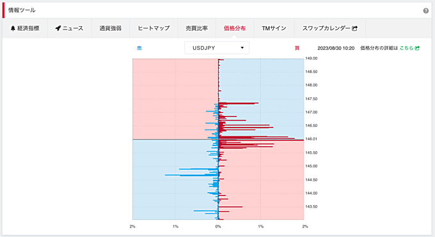This screenshot has width=435, height=237.
Task: Open the ヒートマップ tab
Action: 154,28
